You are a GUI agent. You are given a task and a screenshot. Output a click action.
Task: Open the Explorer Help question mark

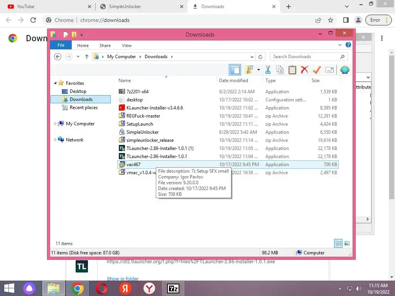[x=348, y=45]
